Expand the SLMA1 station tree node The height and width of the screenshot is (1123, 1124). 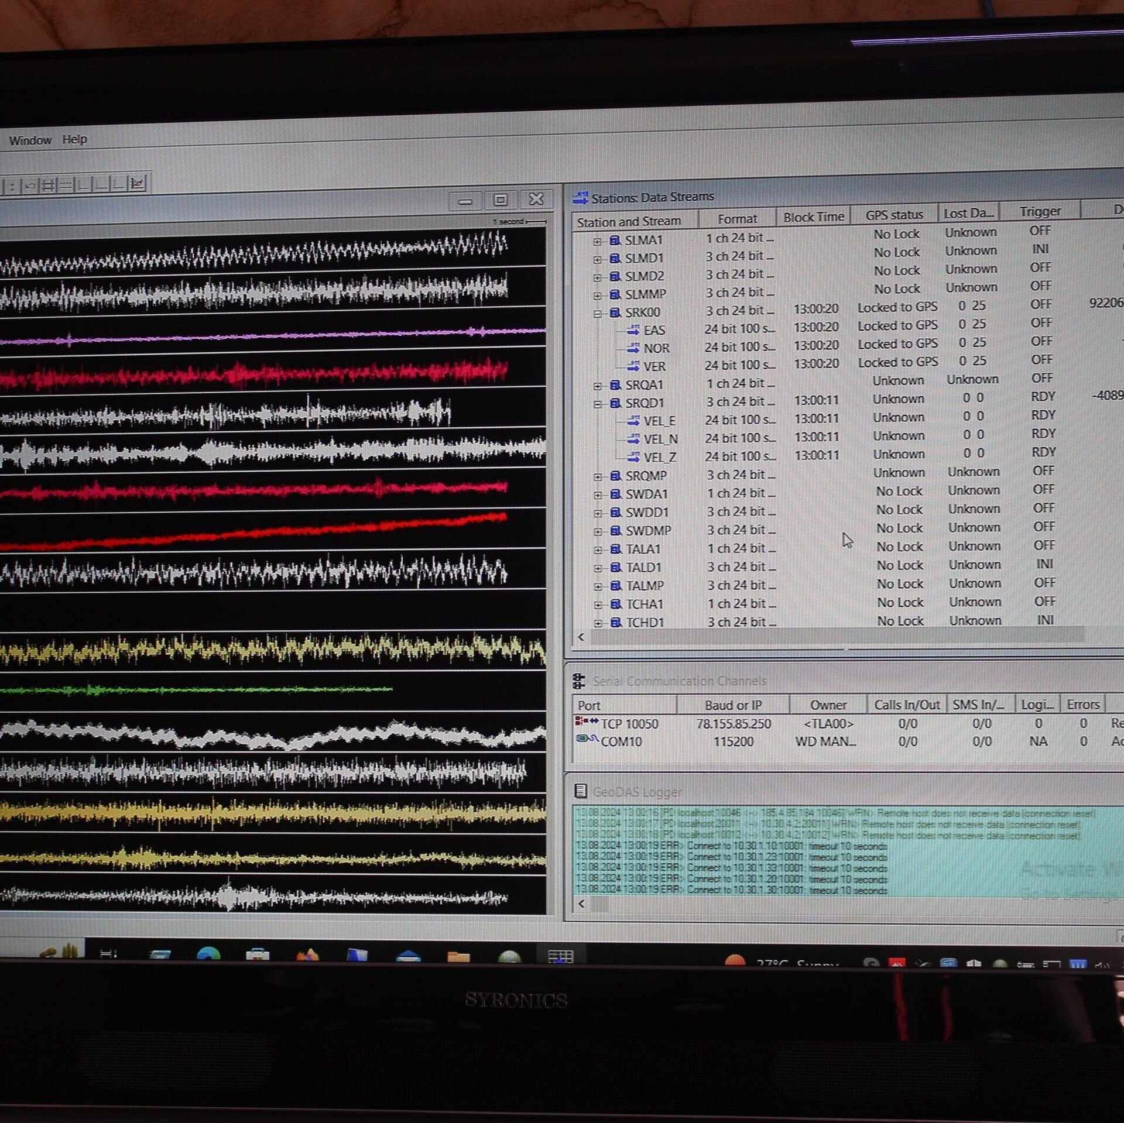click(x=597, y=241)
